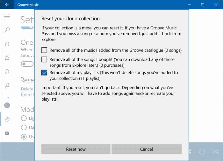The width and height of the screenshot is (223, 161).
Task: Toggle shuffle playback icon
Action: pyautogui.click(x=216, y=151)
